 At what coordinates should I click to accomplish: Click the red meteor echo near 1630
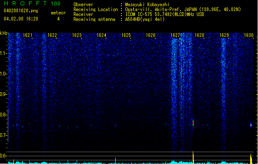(251, 125)
